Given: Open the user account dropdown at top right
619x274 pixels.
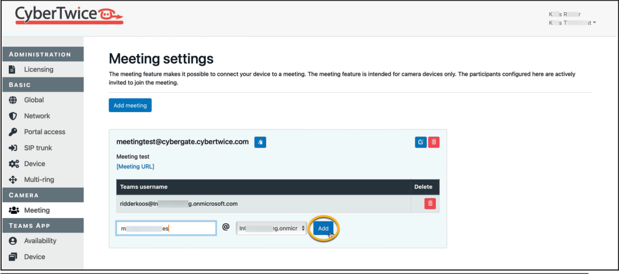Looking at the screenshot, I should [572, 23].
